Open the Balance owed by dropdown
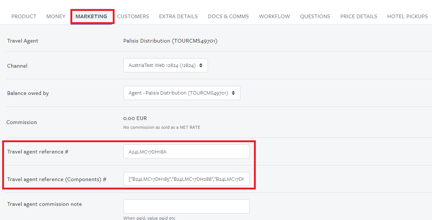 coord(182,93)
